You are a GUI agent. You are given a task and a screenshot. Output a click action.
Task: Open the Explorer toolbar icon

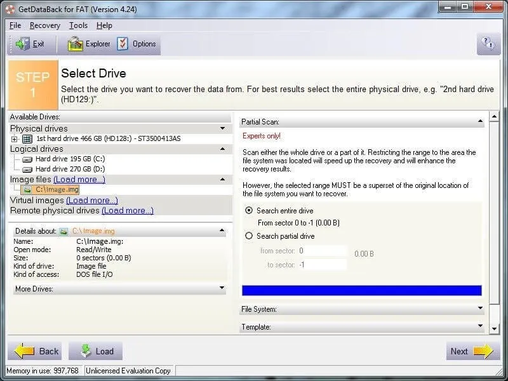(76, 44)
